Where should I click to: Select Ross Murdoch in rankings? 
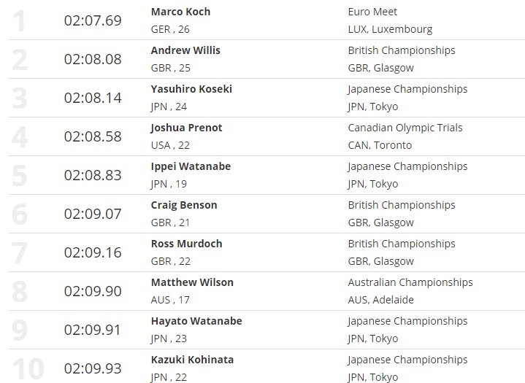(186, 244)
